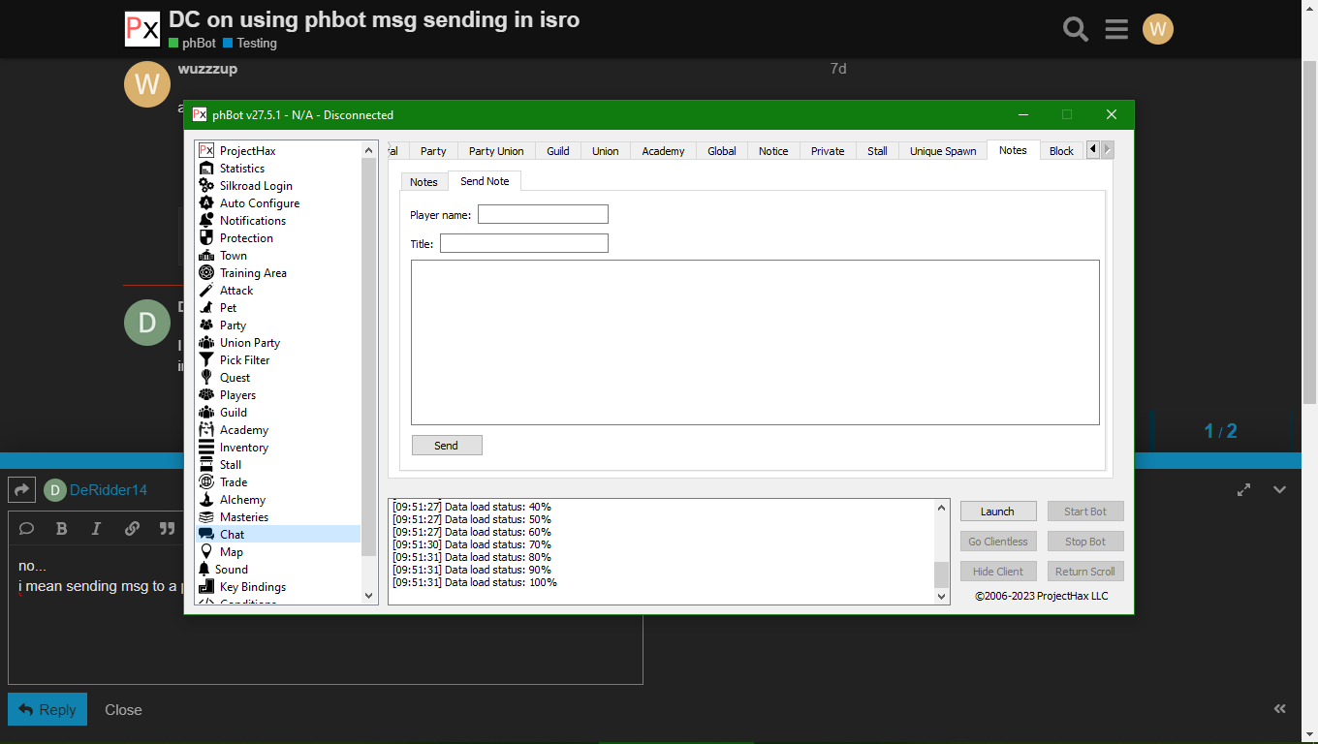Click the Player name input field
The height and width of the screenshot is (744, 1318).
pyautogui.click(x=543, y=214)
